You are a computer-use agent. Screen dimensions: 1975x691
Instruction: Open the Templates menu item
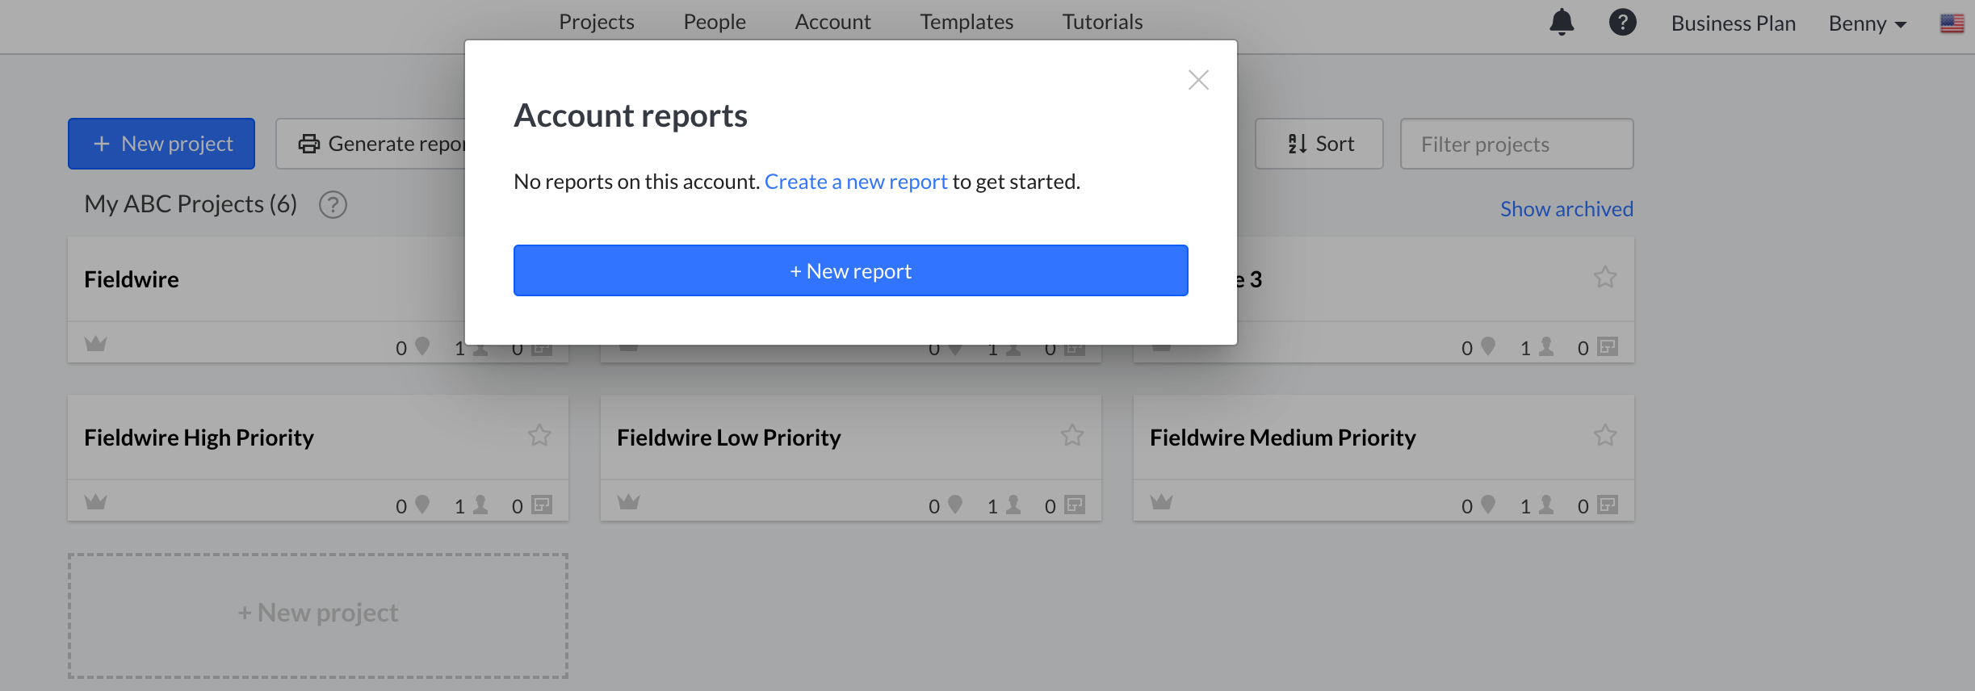[967, 22]
